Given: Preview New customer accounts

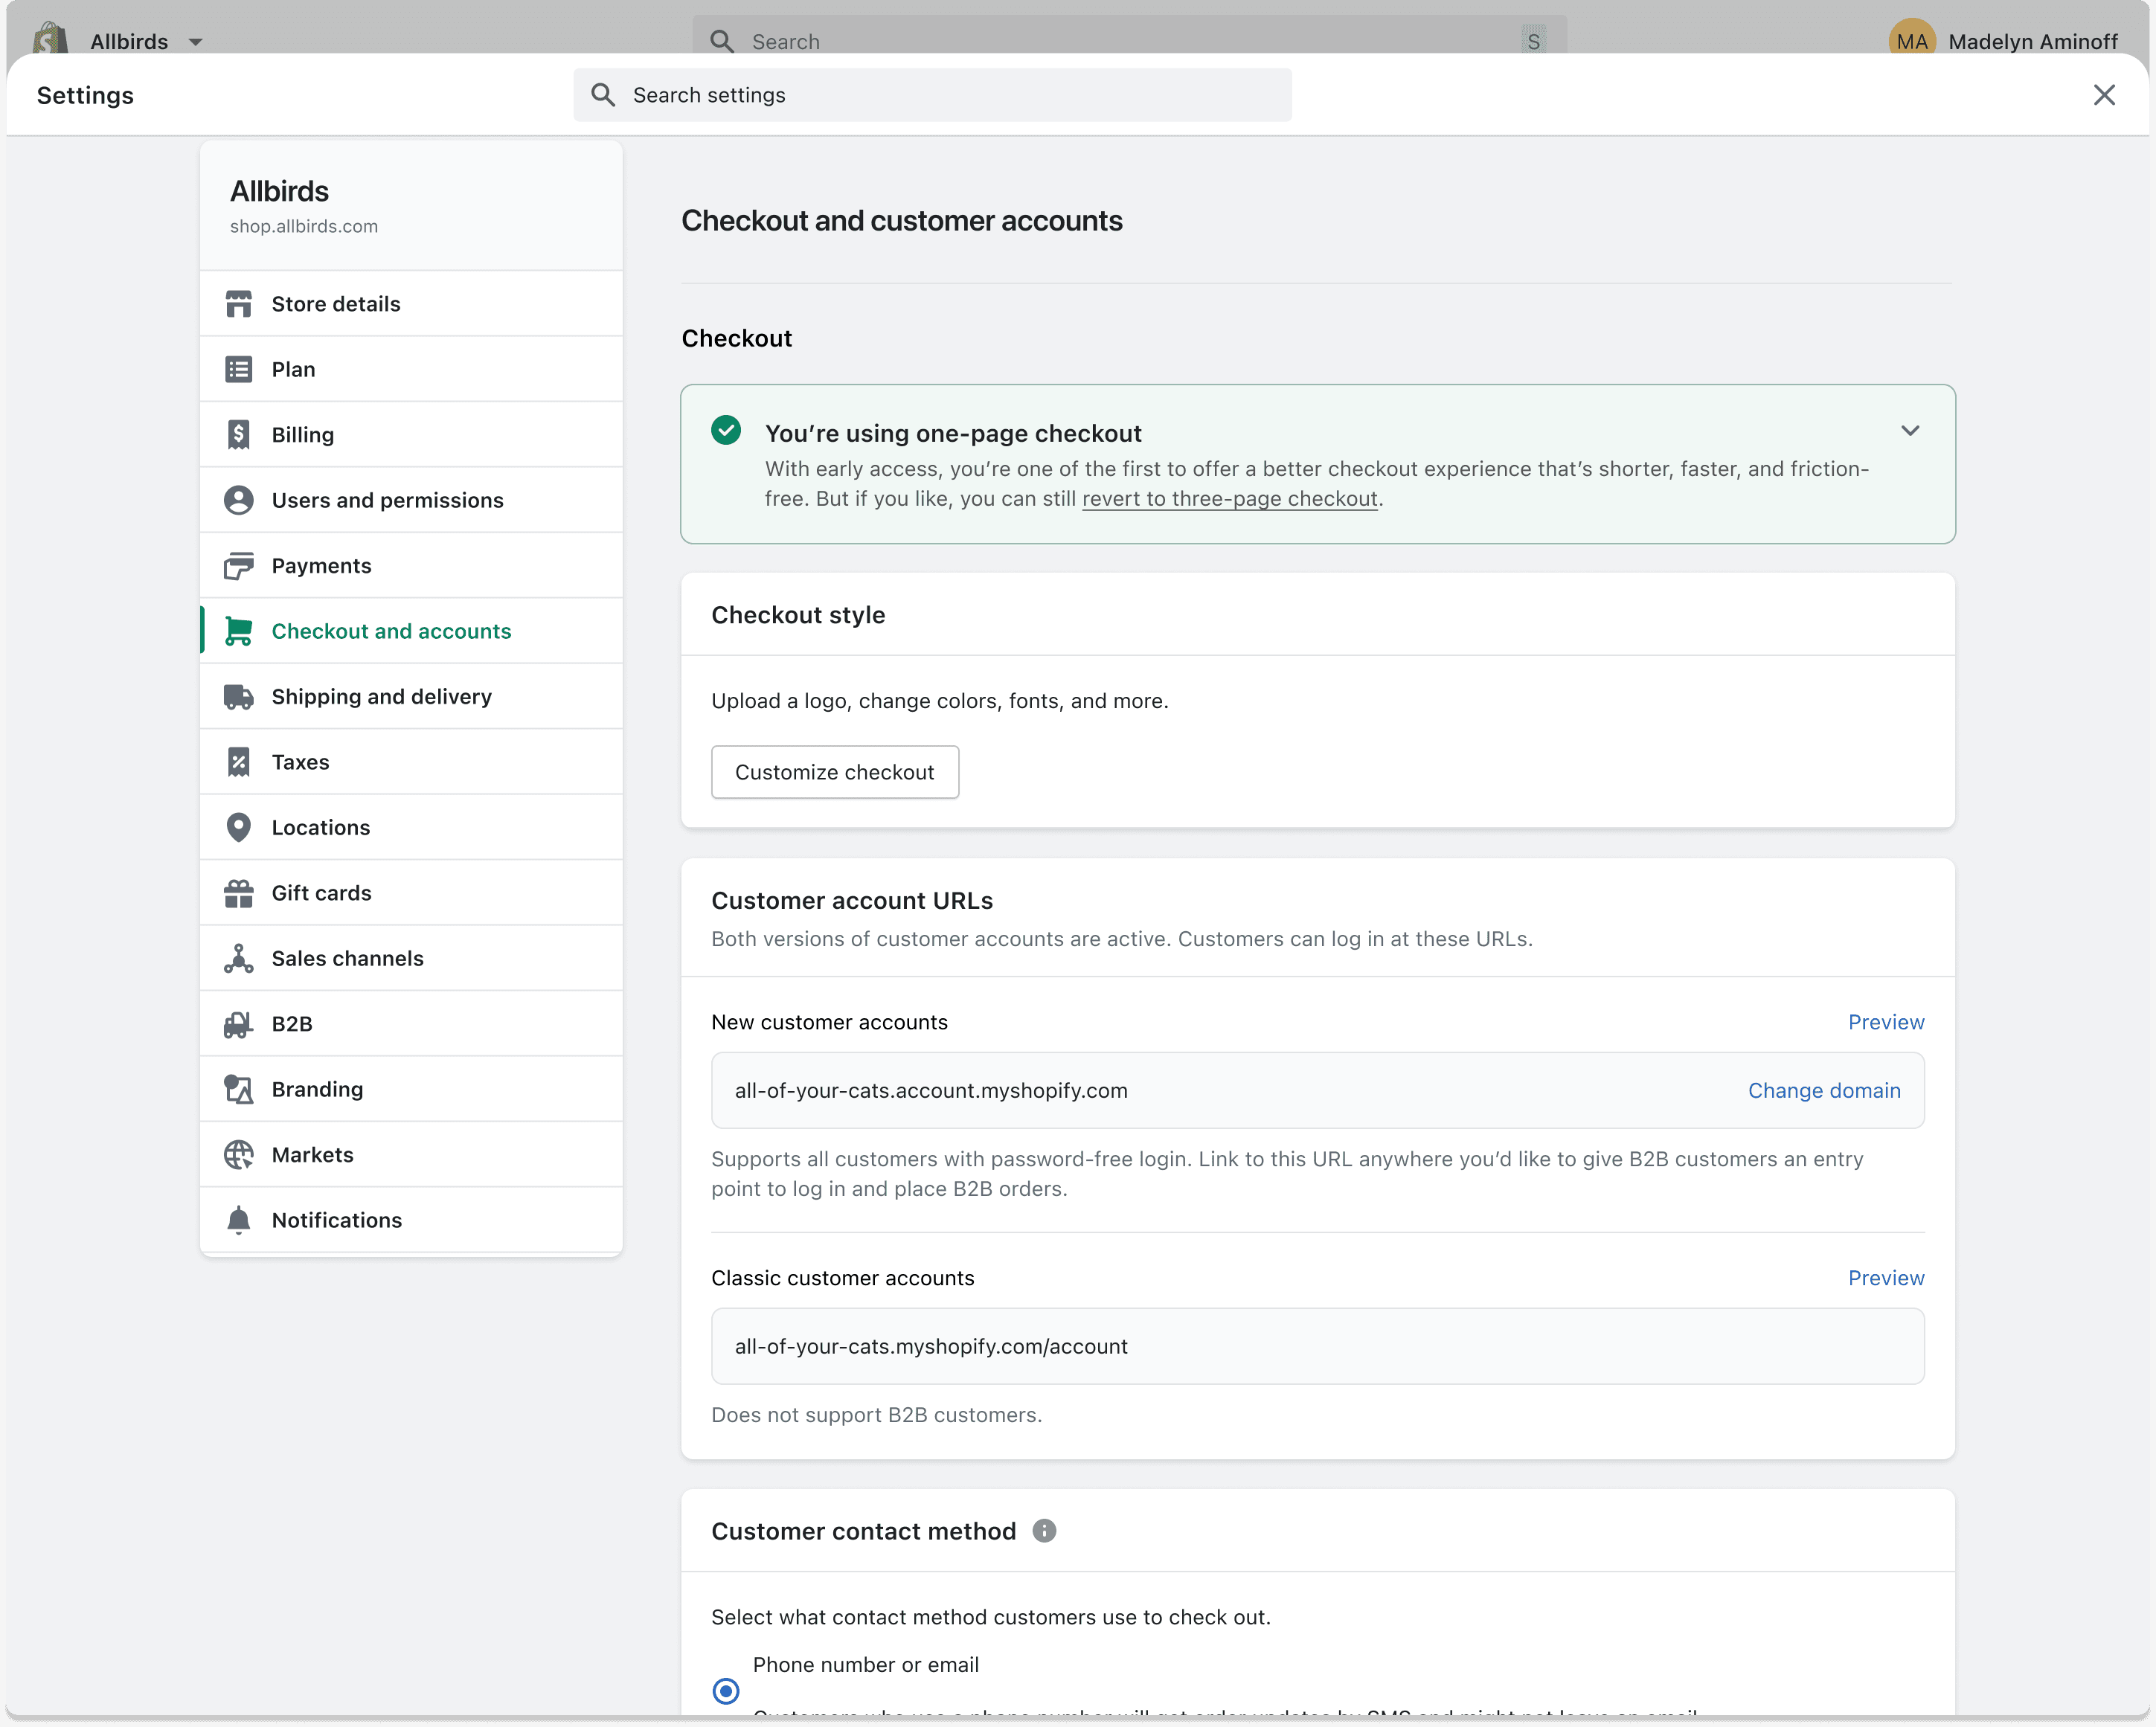Looking at the screenshot, I should click(x=1886, y=1022).
